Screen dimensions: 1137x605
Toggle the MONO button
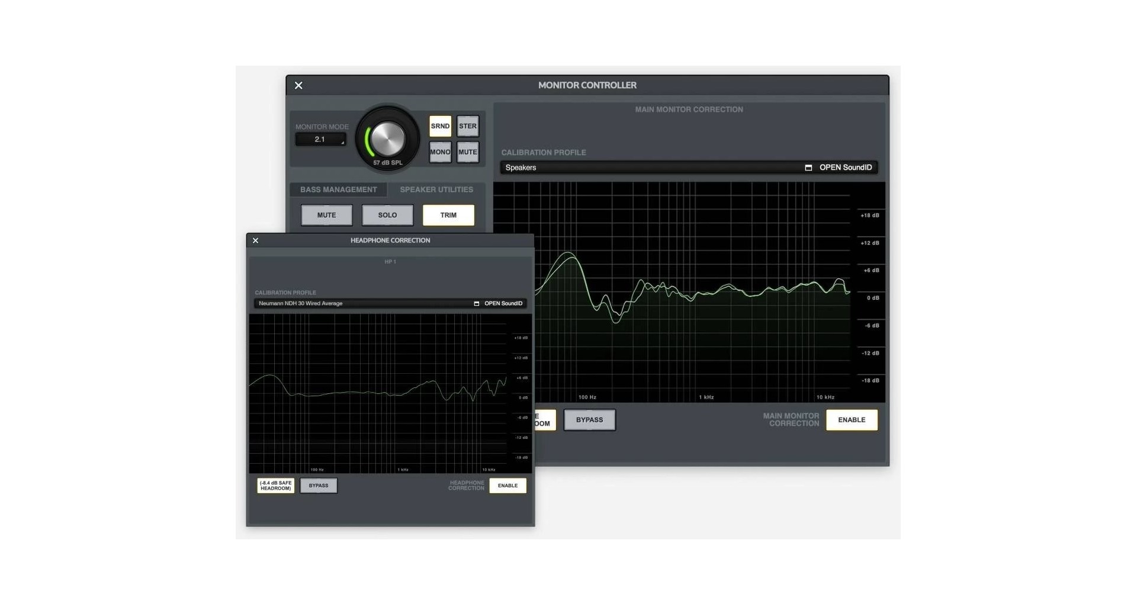pos(440,152)
